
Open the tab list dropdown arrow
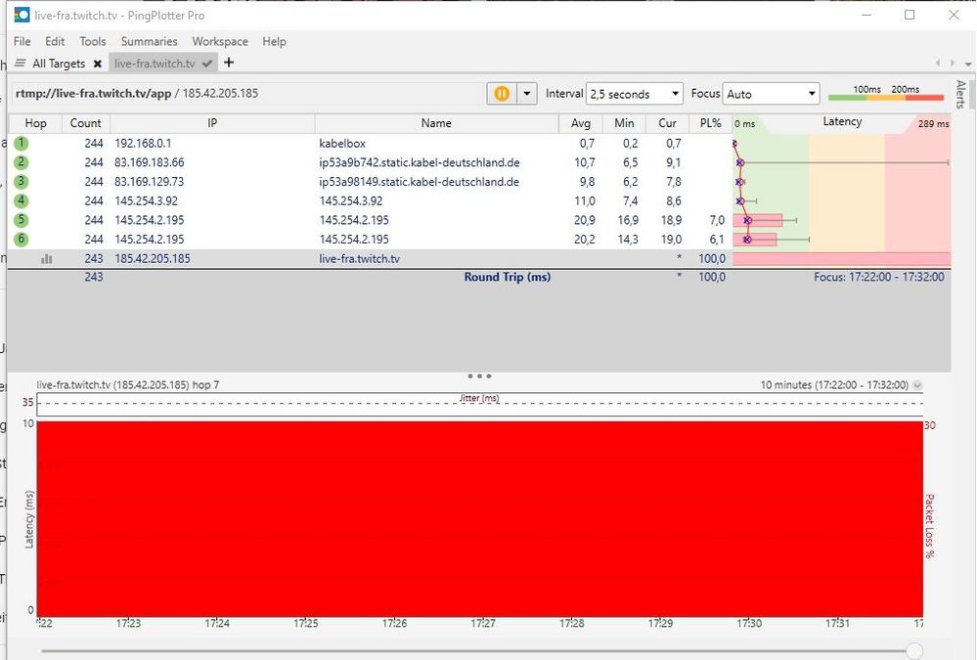click(x=967, y=64)
